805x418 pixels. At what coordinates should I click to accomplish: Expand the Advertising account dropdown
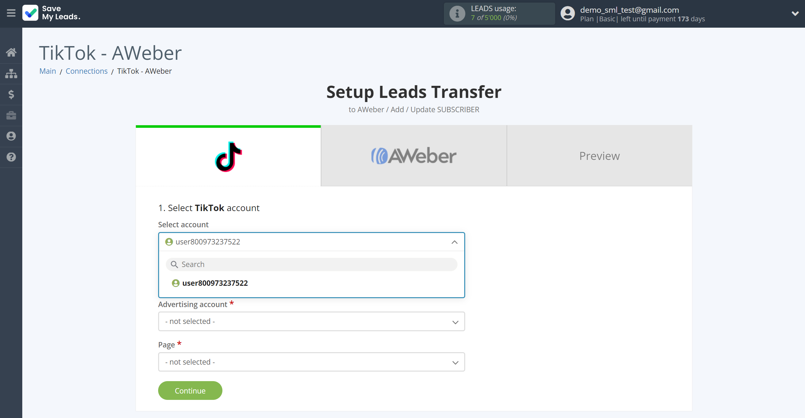311,321
